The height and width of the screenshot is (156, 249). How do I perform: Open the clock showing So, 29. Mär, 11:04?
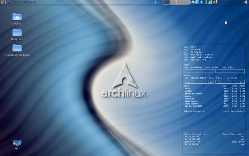tap(230, 2)
